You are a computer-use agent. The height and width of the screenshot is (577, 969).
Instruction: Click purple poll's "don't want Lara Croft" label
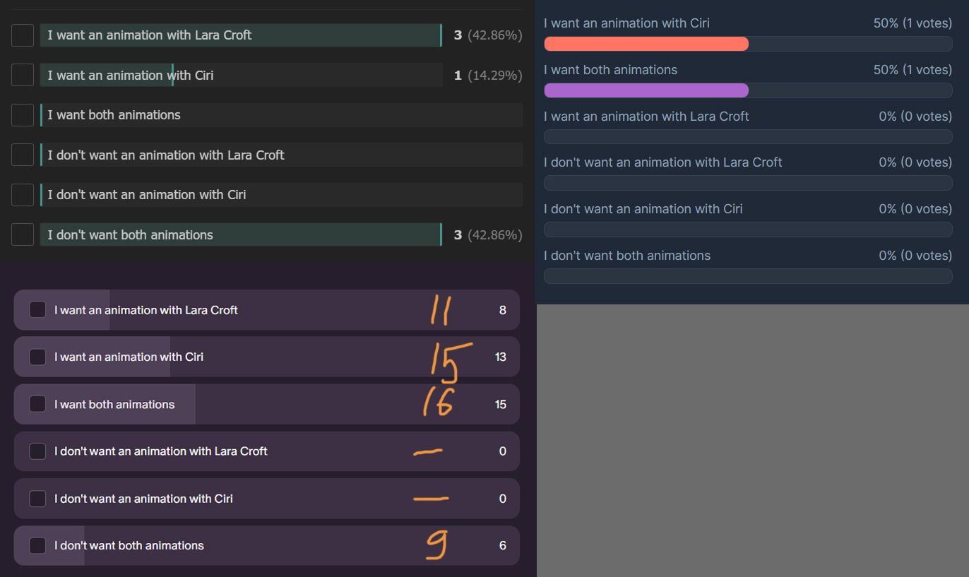[161, 451]
